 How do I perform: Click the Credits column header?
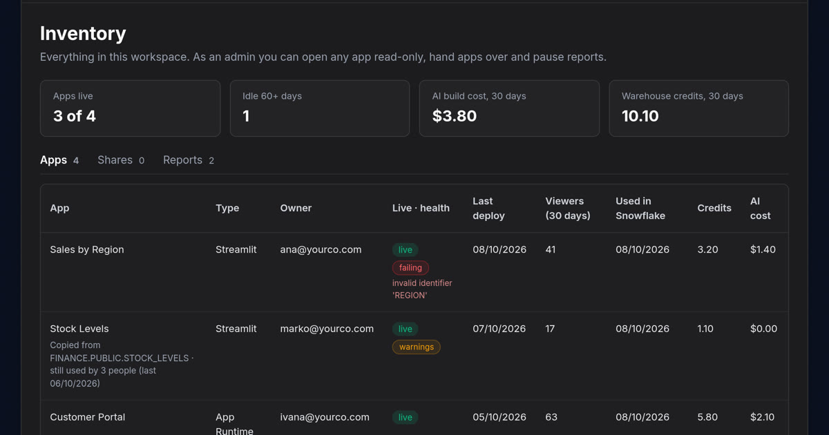tap(714, 208)
